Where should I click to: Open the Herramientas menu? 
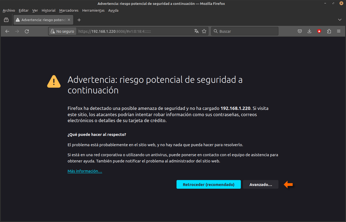coord(93,11)
